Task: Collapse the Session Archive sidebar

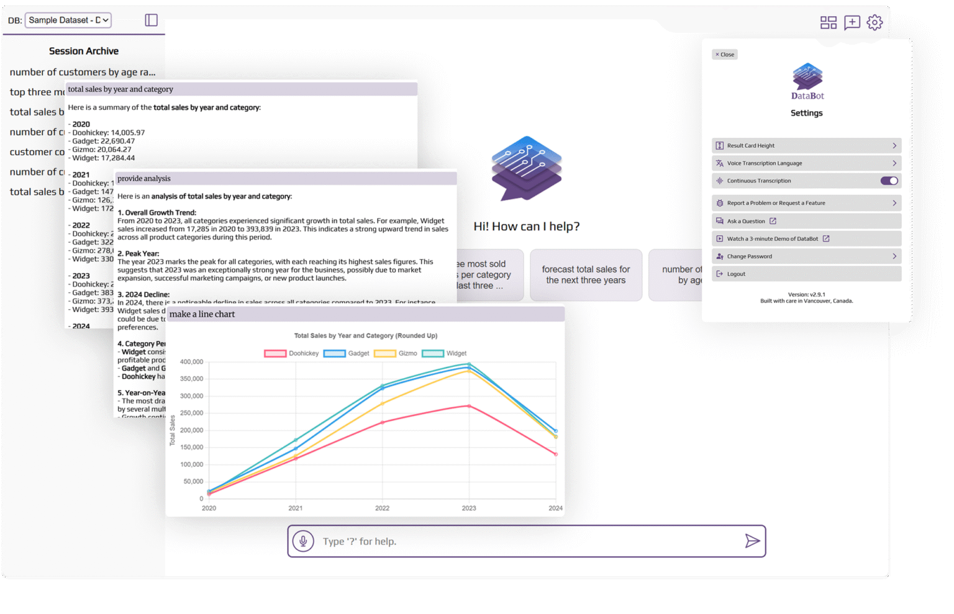Action: pyautogui.click(x=151, y=20)
